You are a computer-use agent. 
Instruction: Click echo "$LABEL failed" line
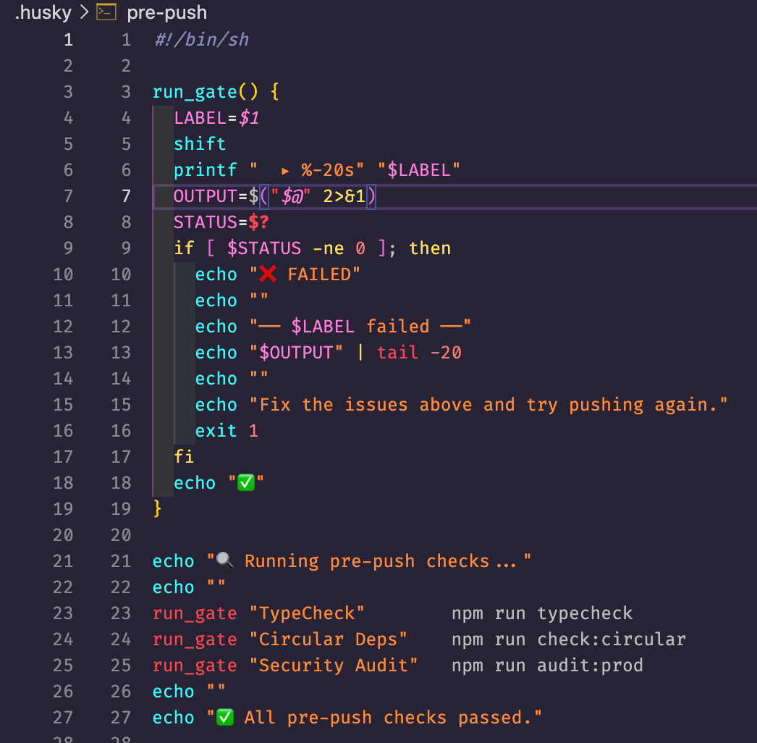[x=333, y=327]
